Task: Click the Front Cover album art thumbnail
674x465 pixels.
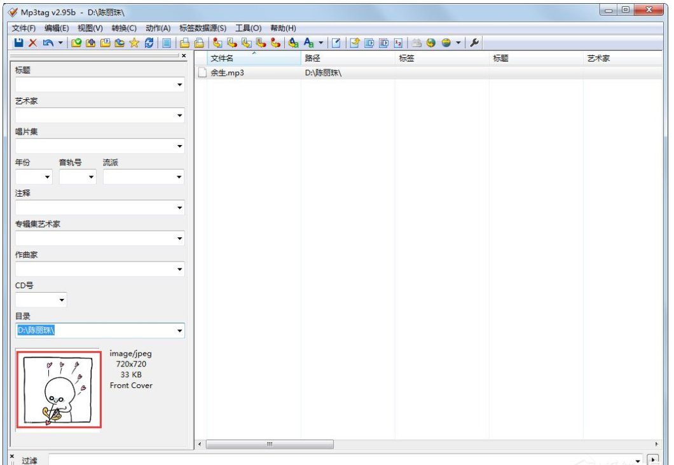Action: [x=58, y=389]
